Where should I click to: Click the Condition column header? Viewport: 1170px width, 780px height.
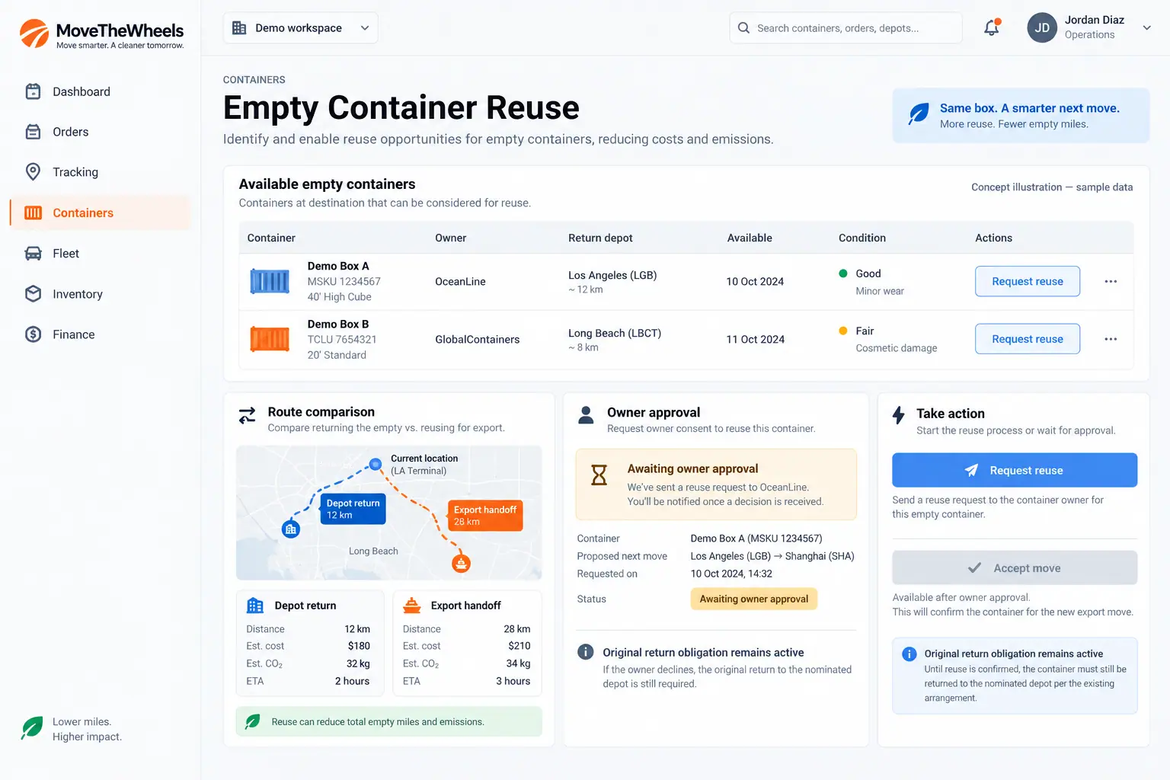click(862, 238)
